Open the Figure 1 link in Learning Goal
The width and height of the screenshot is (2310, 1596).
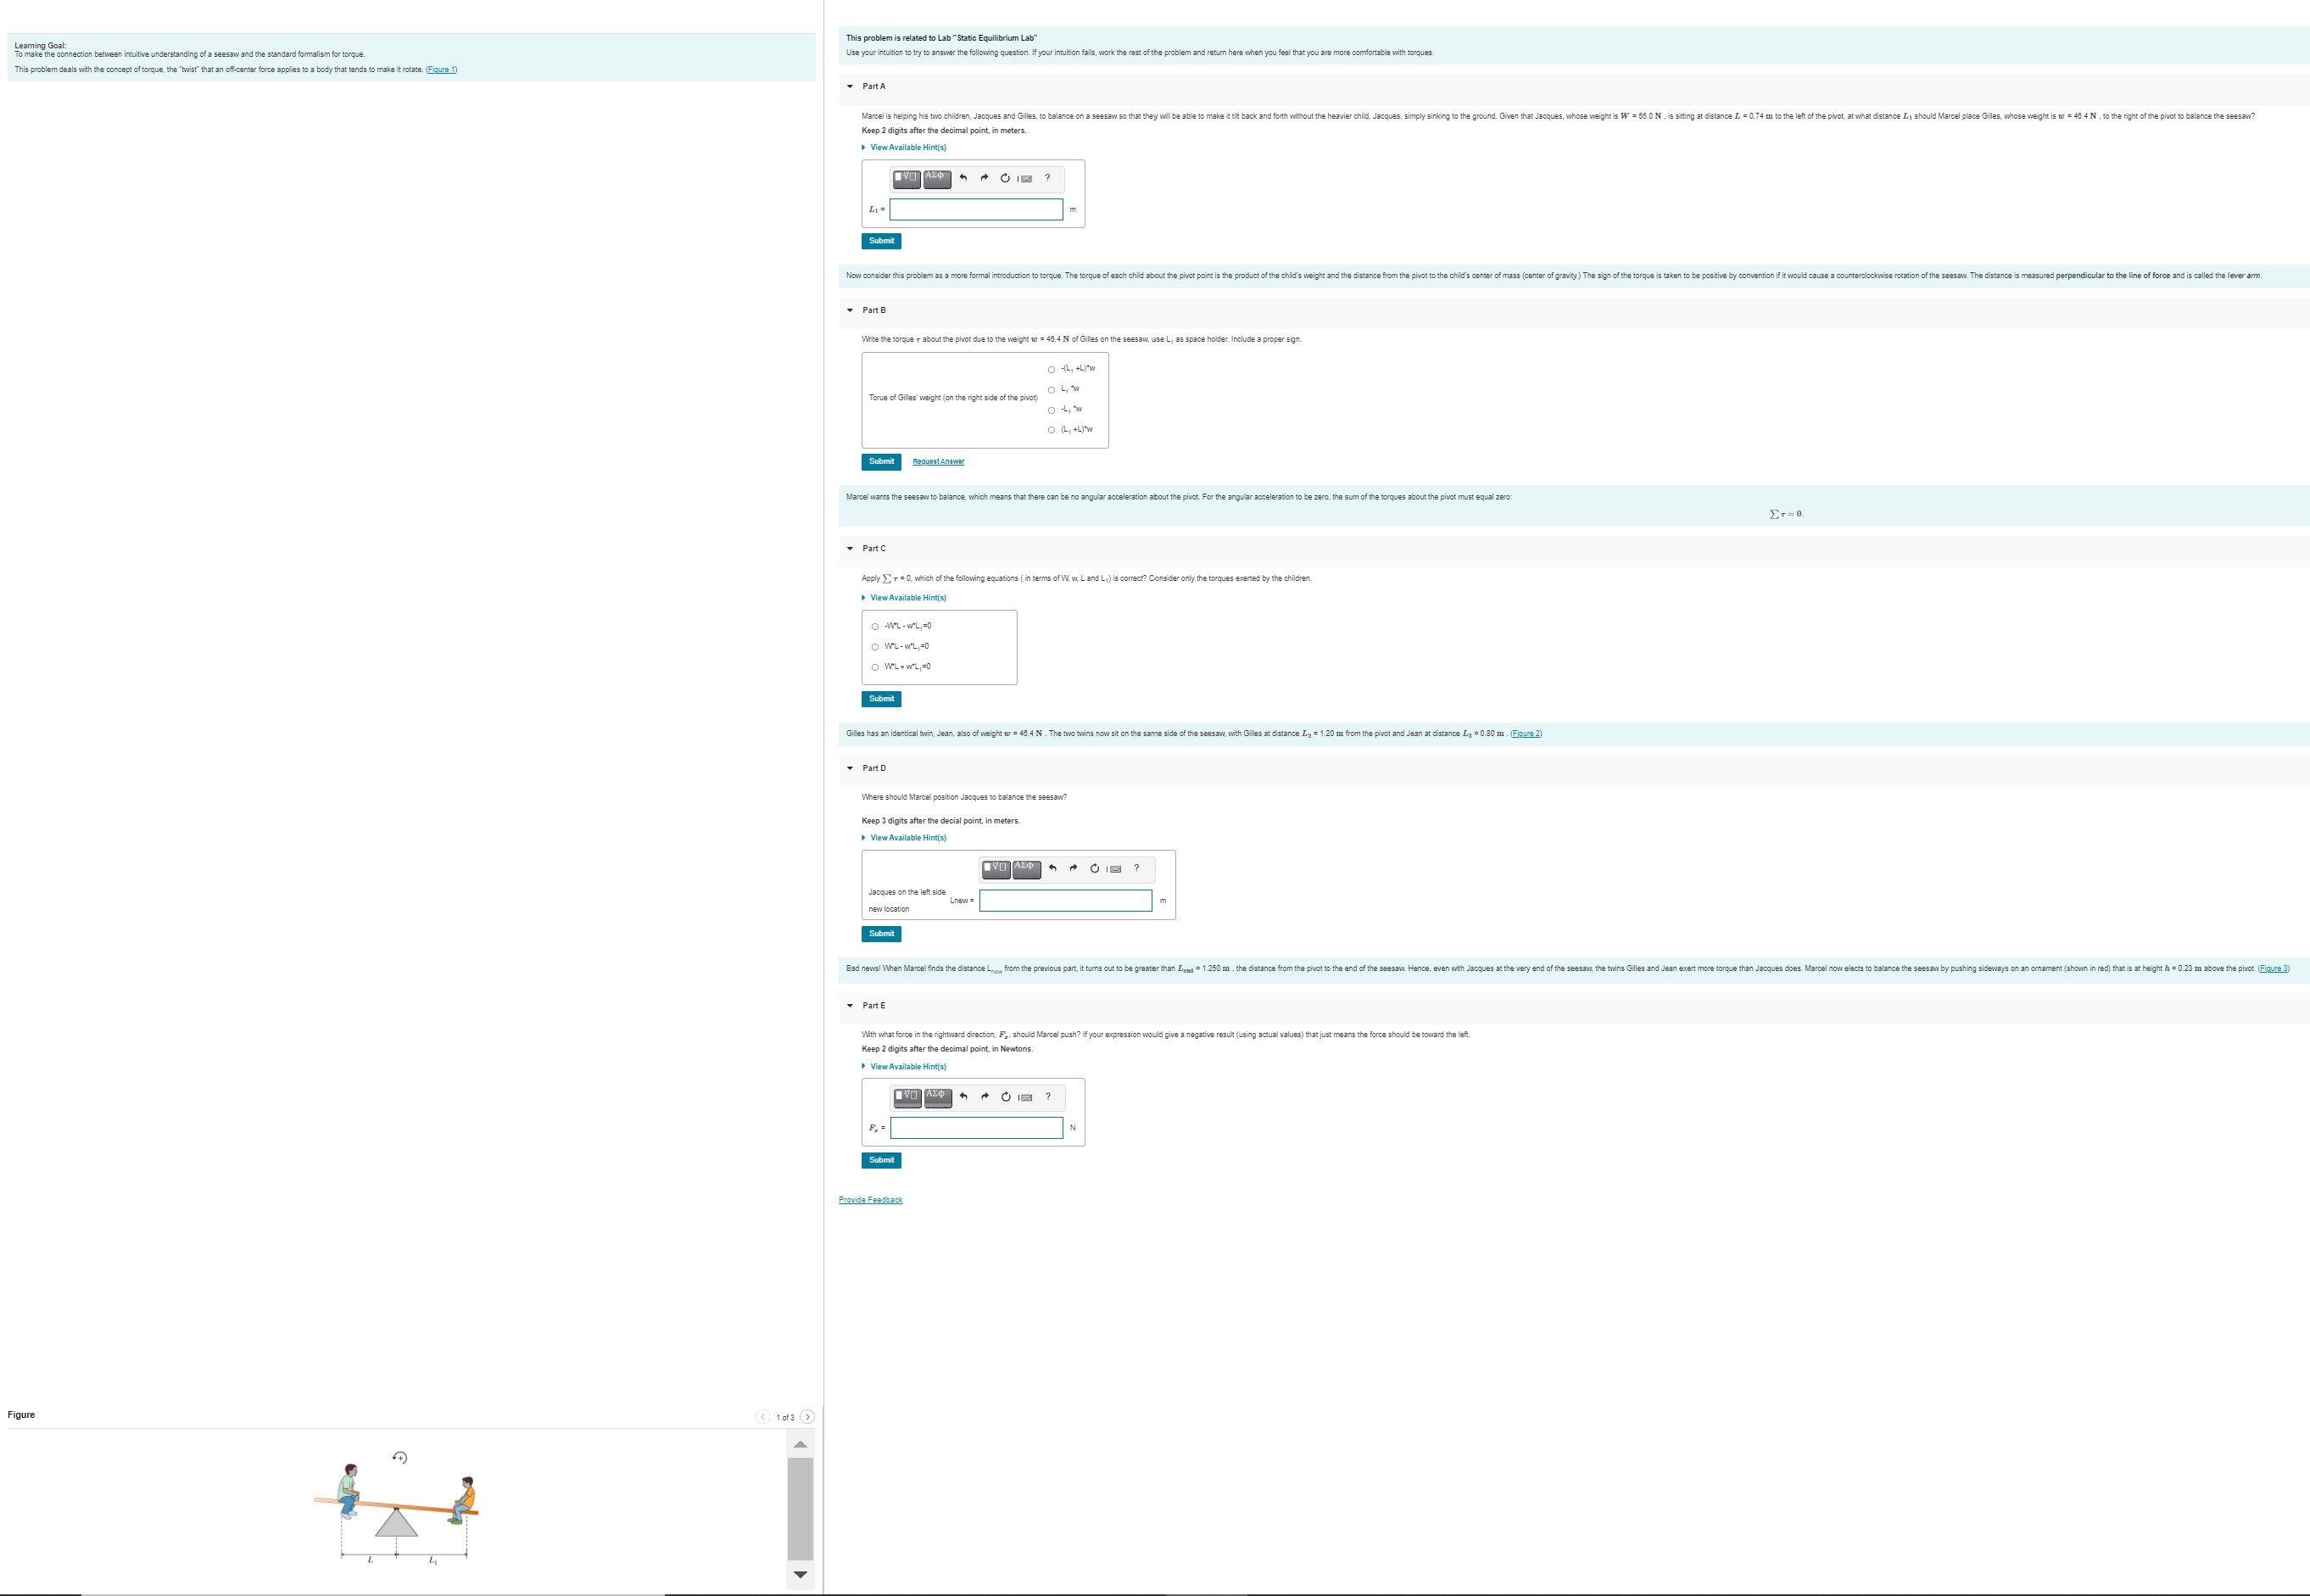tap(441, 69)
